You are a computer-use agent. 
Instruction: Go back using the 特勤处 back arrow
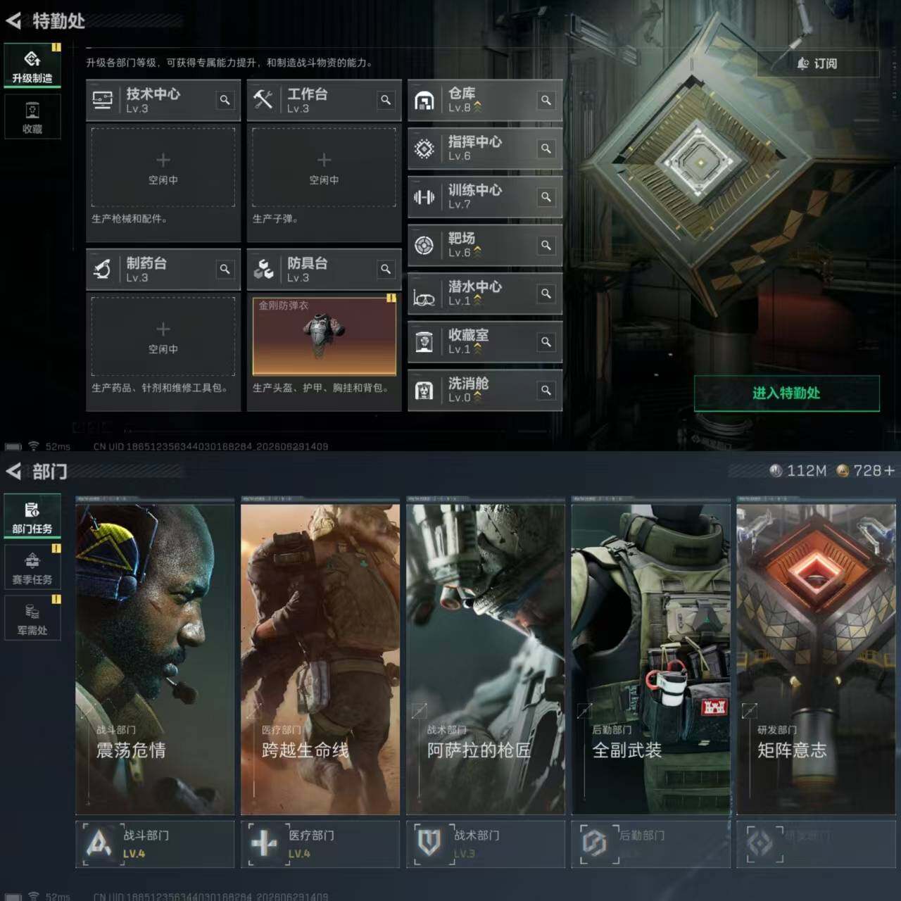click(13, 21)
